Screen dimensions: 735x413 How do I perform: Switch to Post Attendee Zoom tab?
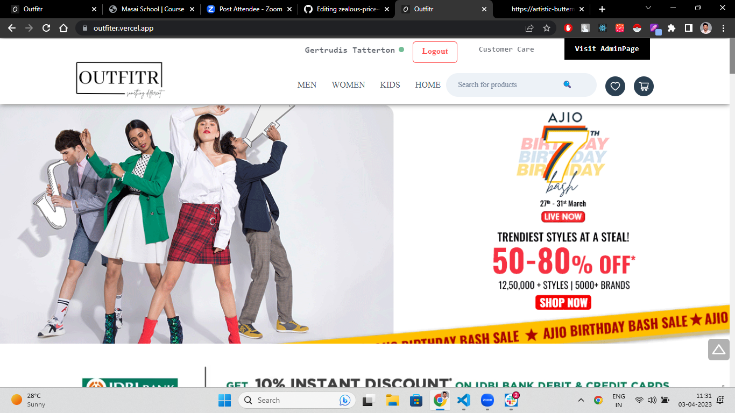click(x=249, y=9)
